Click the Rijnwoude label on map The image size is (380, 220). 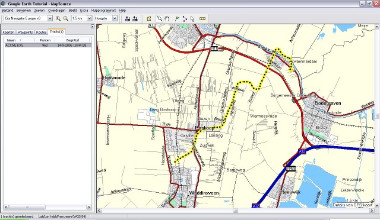pos(114,77)
